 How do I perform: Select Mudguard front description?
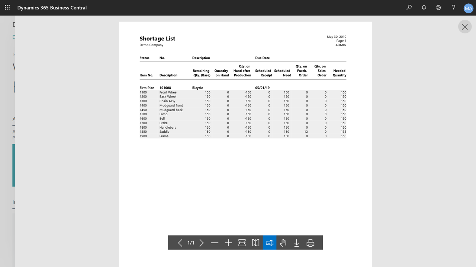[x=171, y=105]
